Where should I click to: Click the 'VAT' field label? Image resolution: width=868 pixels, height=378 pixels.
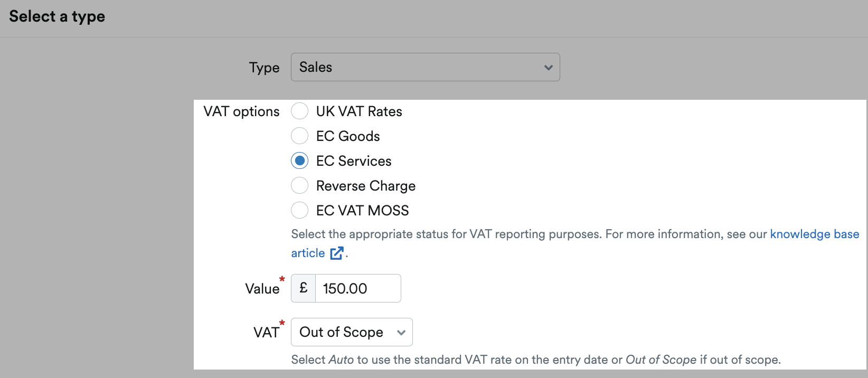coord(266,333)
